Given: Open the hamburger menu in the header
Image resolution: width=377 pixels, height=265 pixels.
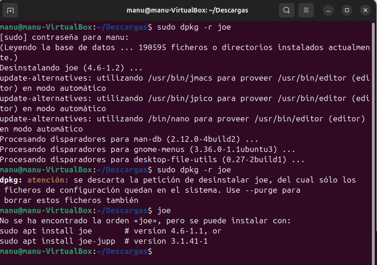Looking at the screenshot, I should pyautogui.click(x=306, y=10).
